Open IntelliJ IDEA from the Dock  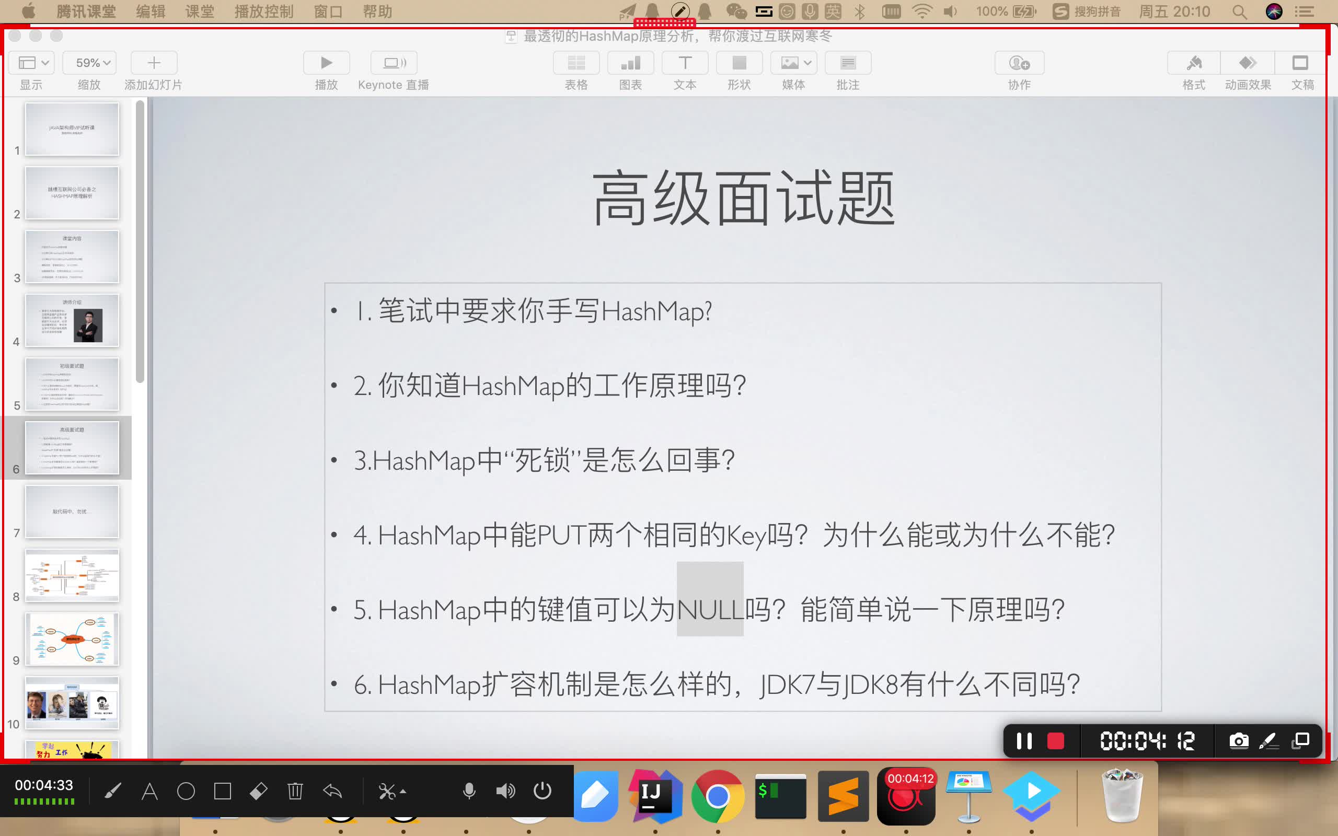[655, 796]
